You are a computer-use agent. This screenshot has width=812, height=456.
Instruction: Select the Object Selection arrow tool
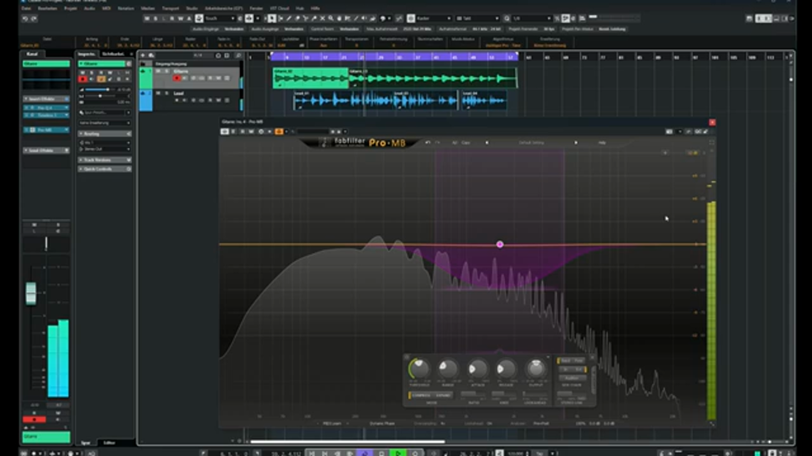[x=272, y=19]
